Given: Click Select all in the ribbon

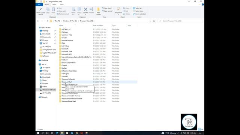Looking at the screenshot, I should point(137,8).
